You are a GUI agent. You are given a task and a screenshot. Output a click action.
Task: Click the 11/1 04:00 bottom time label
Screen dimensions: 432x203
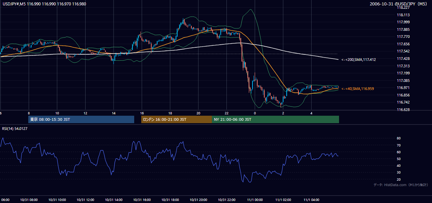[x=312, y=200]
